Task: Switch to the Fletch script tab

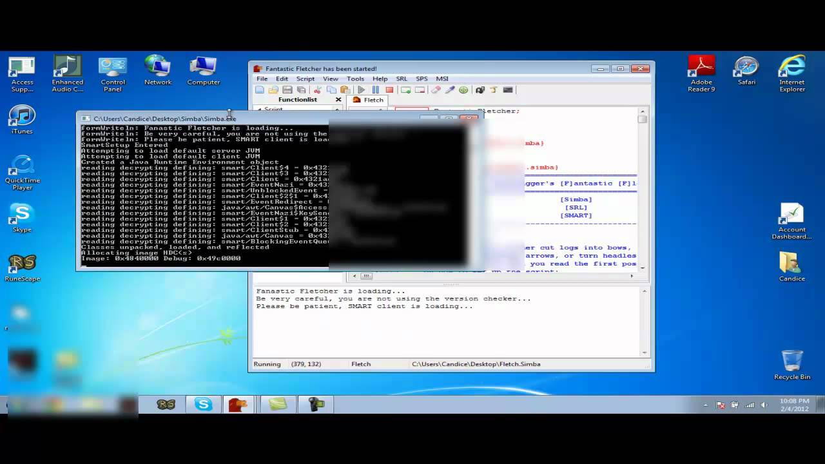Action: [x=368, y=100]
